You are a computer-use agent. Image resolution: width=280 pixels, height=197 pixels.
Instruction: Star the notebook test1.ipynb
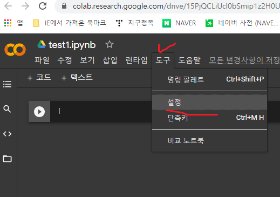(110, 44)
